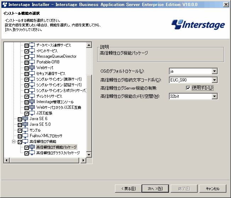Image resolution: width=231 pixels, height=198 pixels.
Task: Click the tree vertical scrollbar thumb
Action: click(x=89, y=113)
